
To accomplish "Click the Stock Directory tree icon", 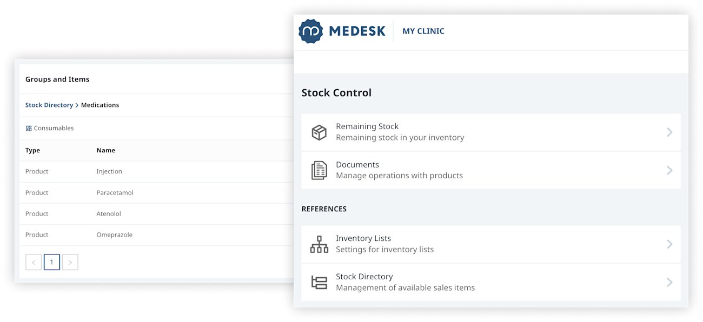I will click(x=319, y=282).
